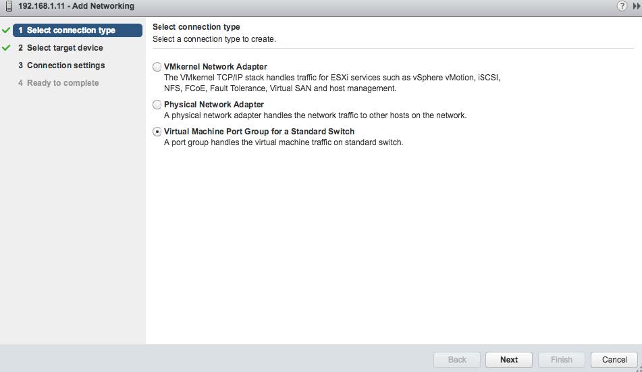Viewport: 642px width, 372px height.
Task: Click the green checkmark beside step 1
Action: [x=7, y=30]
